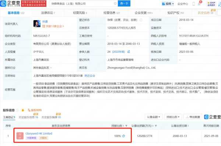Click the mobile phone icon in the header
The width and height of the screenshot is (221, 146).
pyautogui.click(x=194, y=4)
